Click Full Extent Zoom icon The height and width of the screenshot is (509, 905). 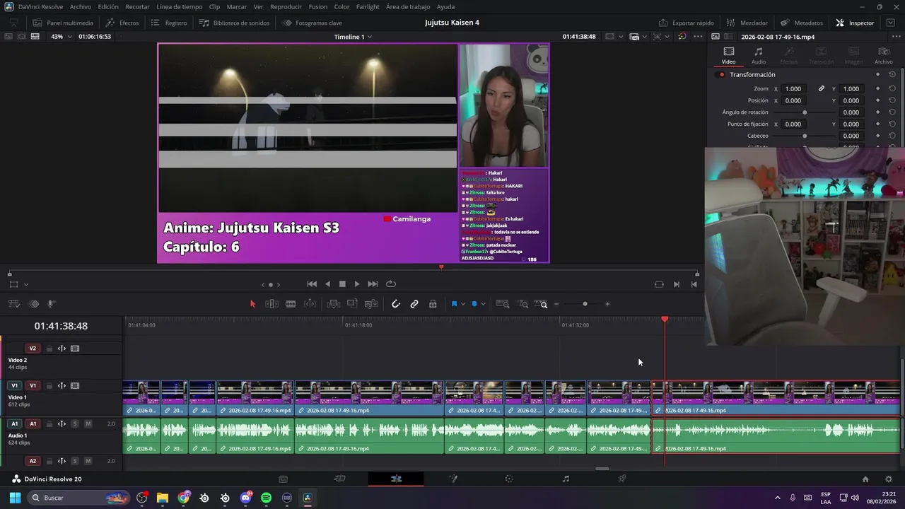click(x=503, y=304)
